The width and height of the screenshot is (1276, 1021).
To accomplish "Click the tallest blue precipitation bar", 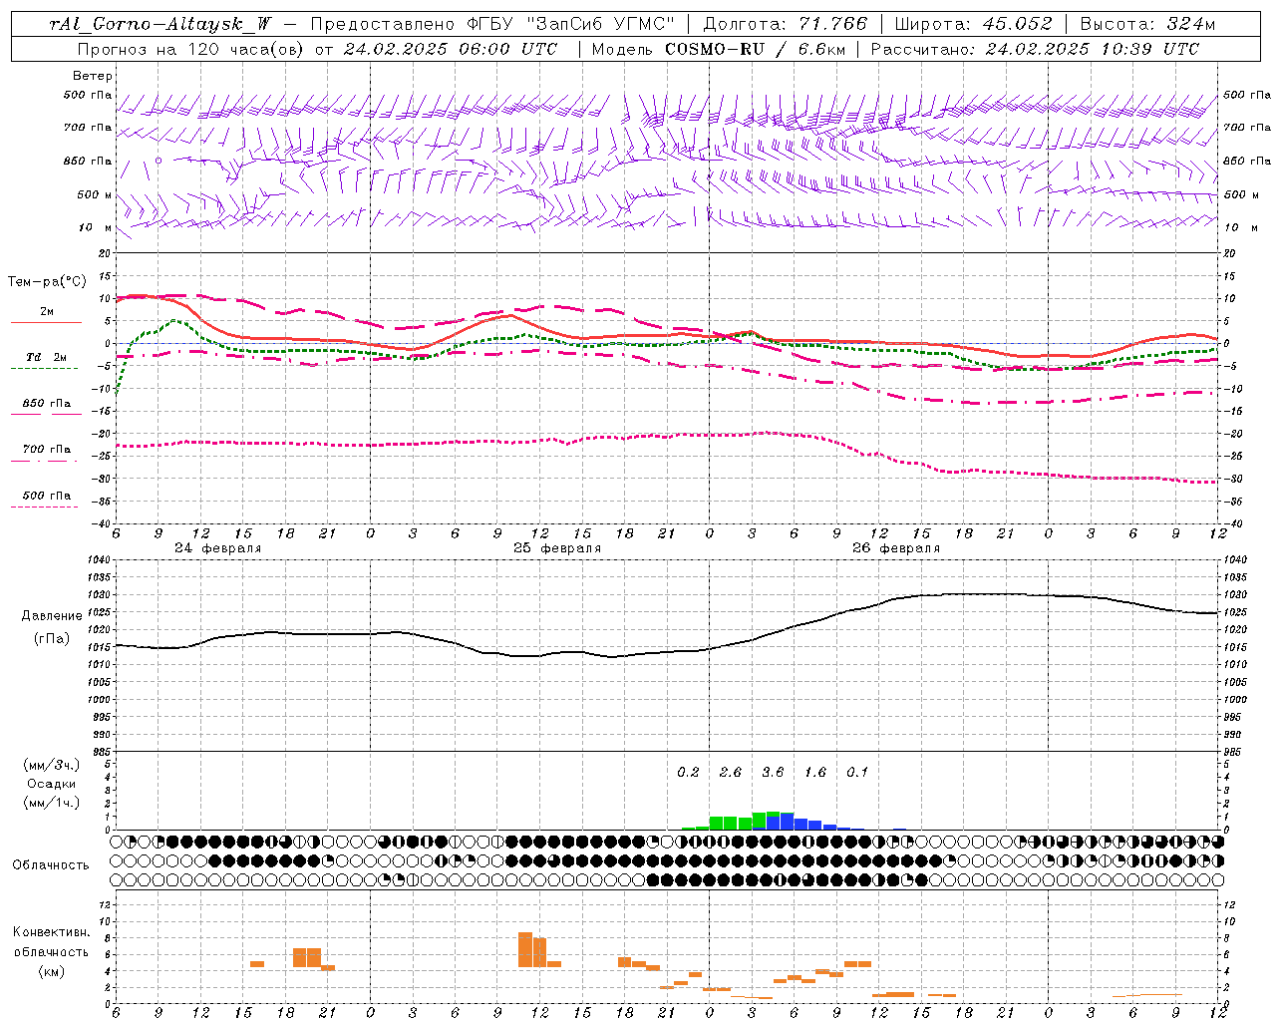I will [x=787, y=822].
